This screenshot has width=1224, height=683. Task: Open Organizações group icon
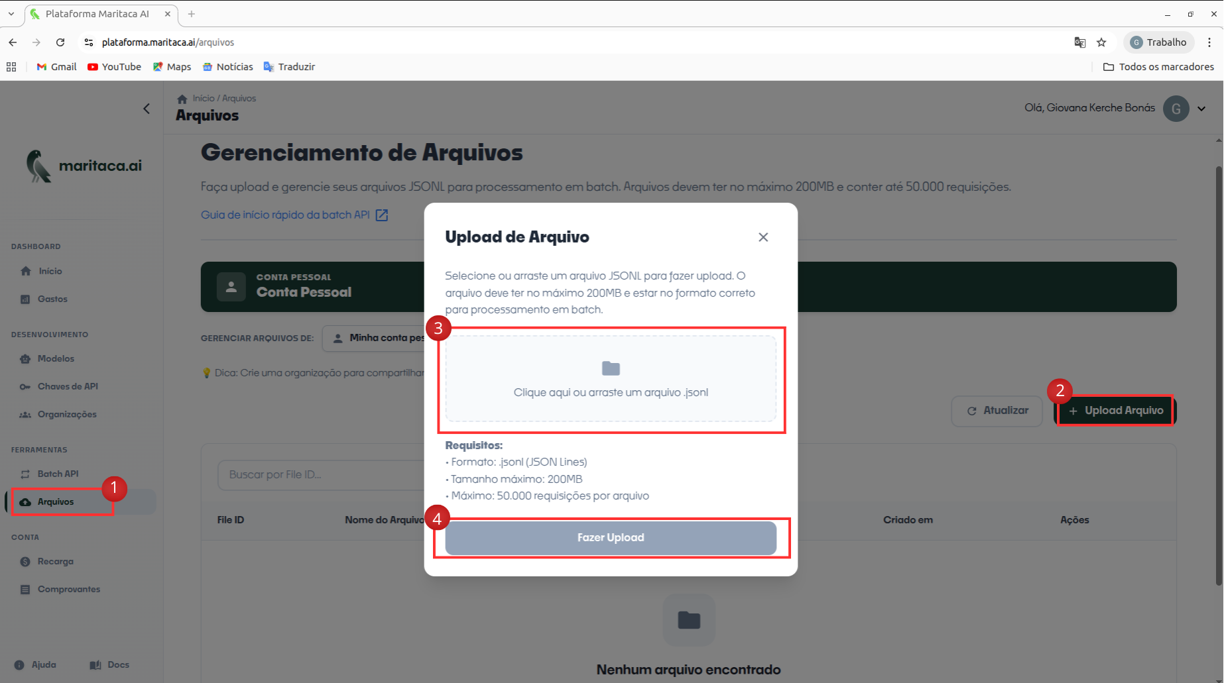25,415
